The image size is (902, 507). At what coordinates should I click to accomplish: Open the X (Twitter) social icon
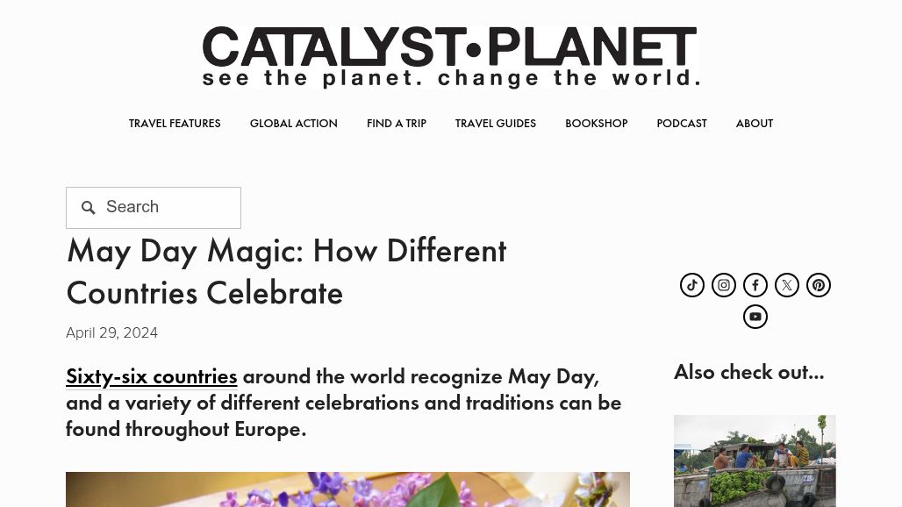(787, 285)
